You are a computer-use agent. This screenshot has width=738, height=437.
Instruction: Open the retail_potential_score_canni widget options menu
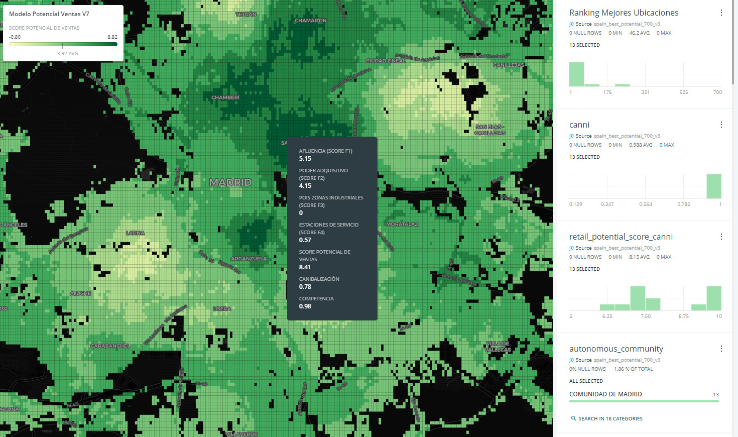[721, 237]
